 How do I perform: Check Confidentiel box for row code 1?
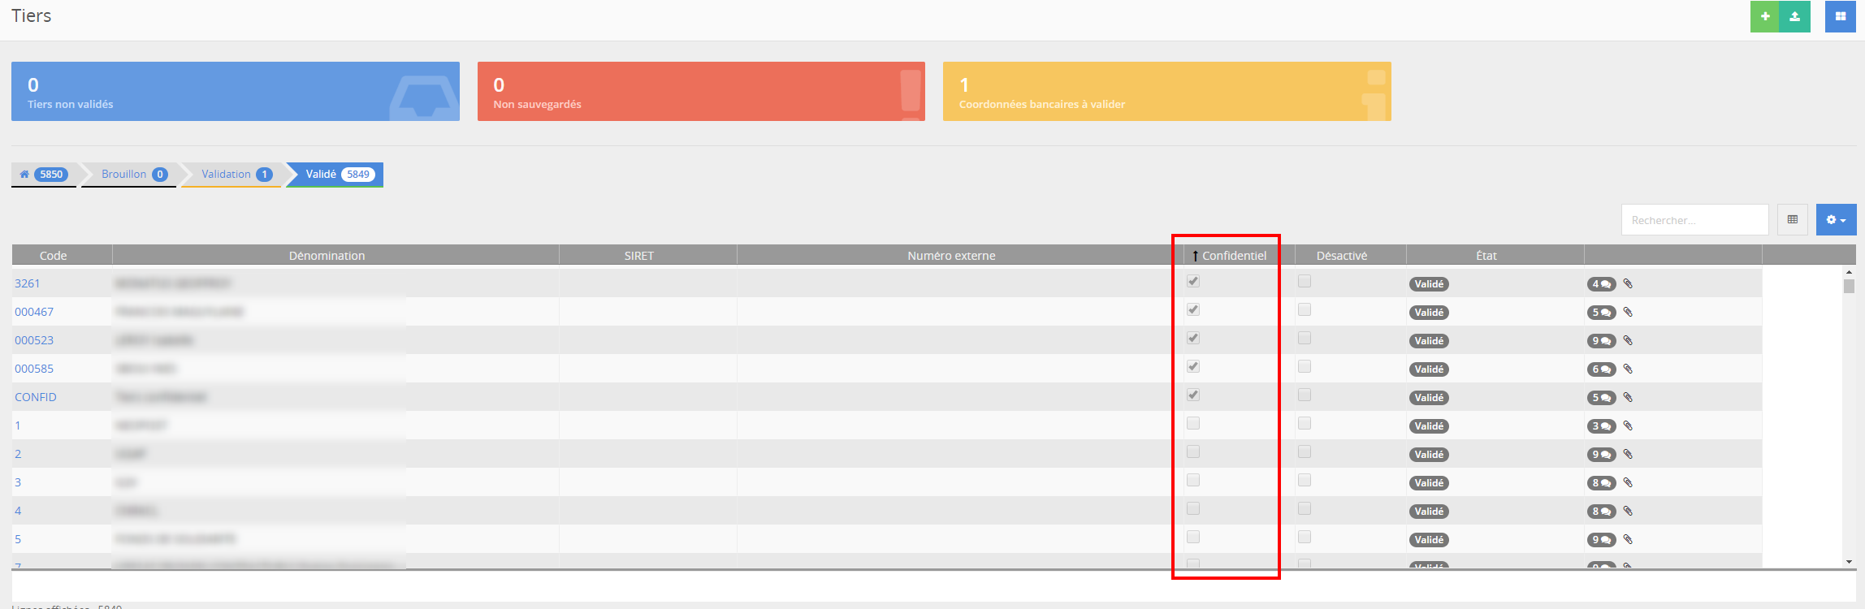[x=1193, y=424]
